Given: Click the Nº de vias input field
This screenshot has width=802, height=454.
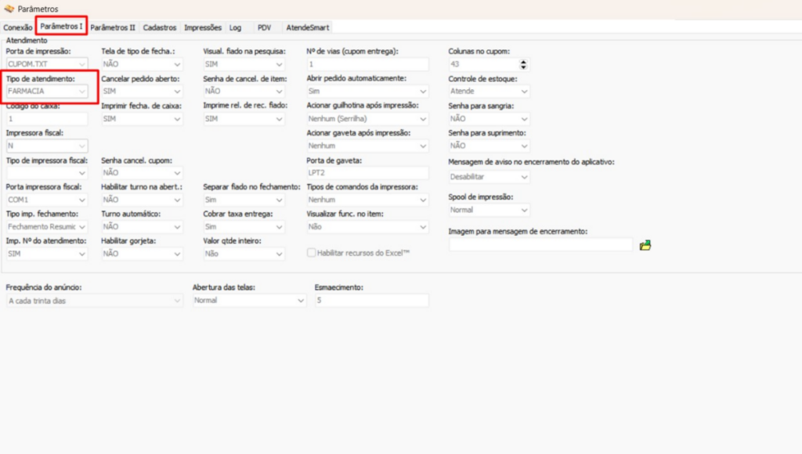Looking at the screenshot, I should 367,64.
